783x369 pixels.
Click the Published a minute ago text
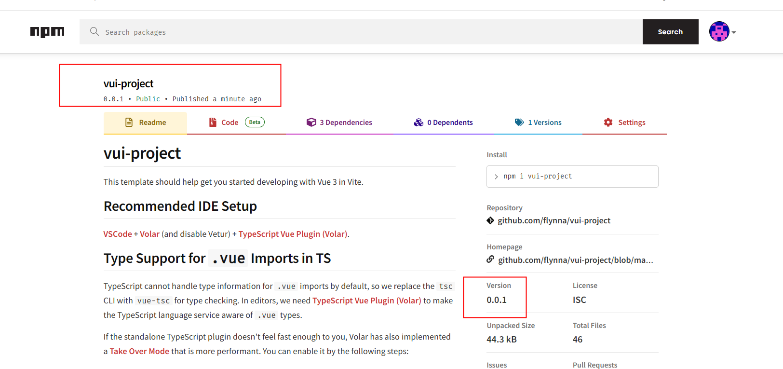coord(217,99)
